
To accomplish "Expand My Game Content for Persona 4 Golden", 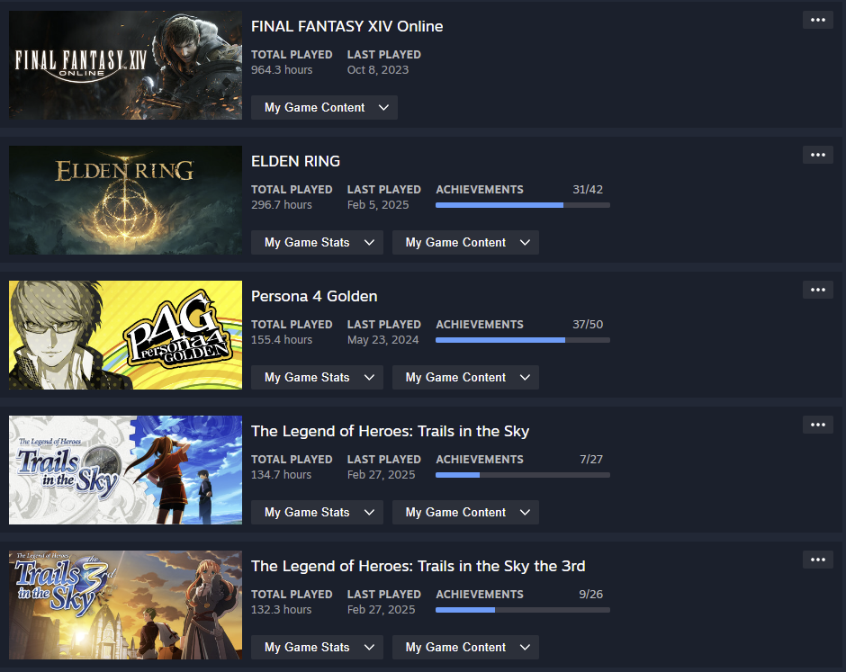I will 465,377.
